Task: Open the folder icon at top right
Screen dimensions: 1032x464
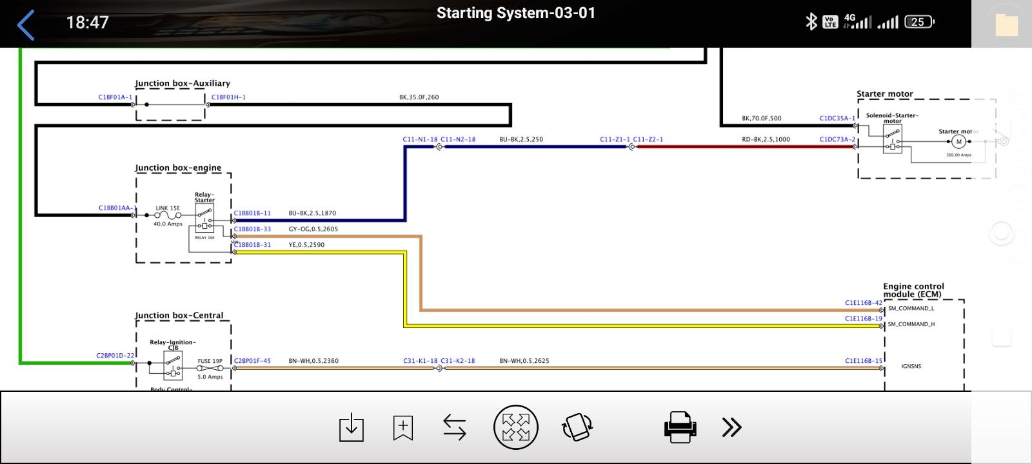Action: pos(1006,24)
